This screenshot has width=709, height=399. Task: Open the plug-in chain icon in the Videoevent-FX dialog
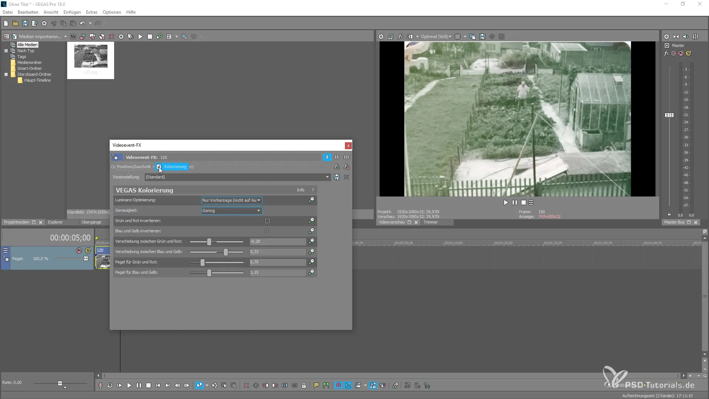click(337, 167)
